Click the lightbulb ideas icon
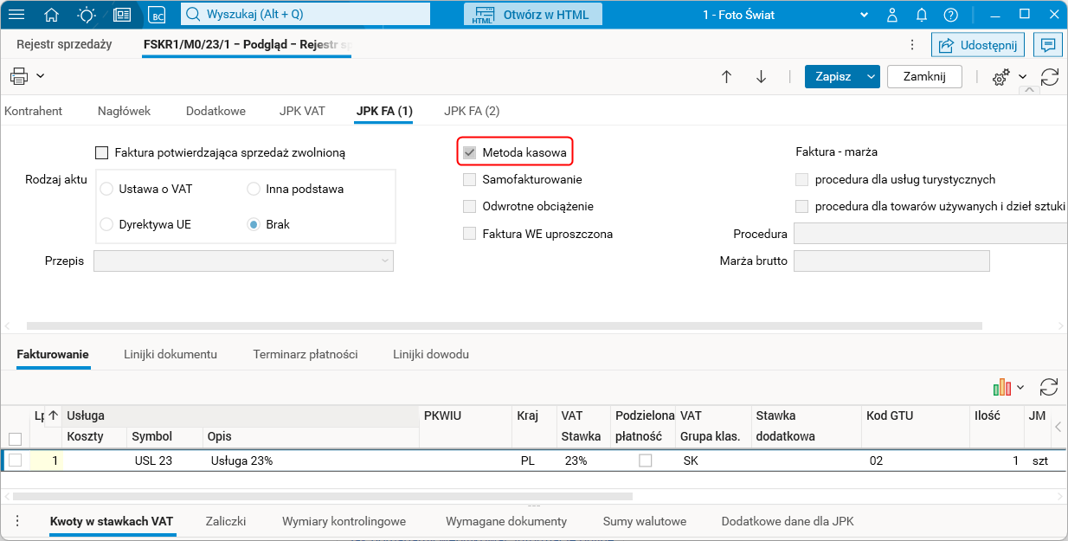 click(x=87, y=15)
